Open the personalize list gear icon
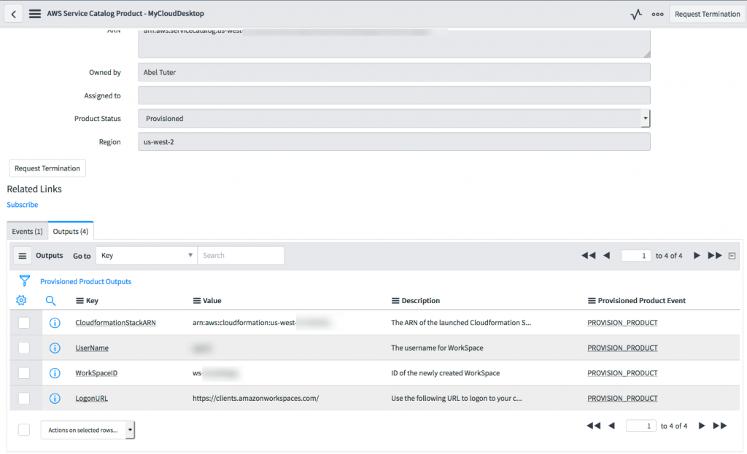Image resolution: width=747 pixels, height=454 pixels. pyautogui.click(x=21, y=300)
